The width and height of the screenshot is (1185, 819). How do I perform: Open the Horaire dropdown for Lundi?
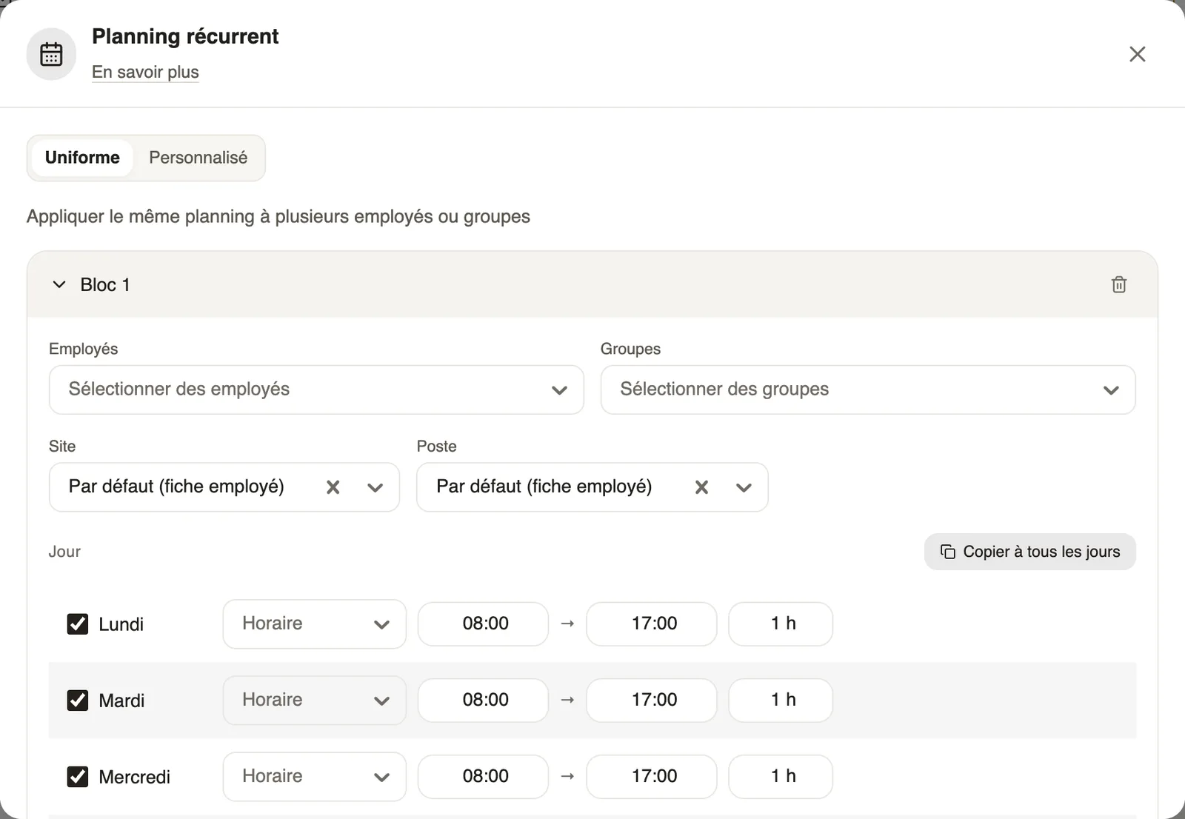click(314, 624)
